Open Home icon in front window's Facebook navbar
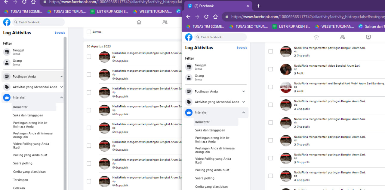This screenshot has width=385, height=190. [x=316, y=37]
